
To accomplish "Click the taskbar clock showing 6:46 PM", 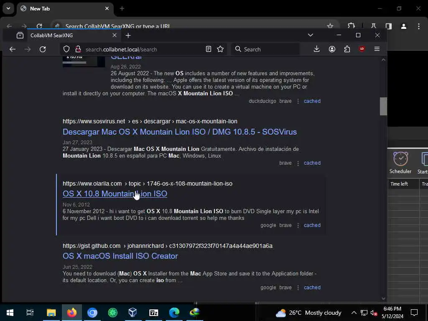I will point(392,313).
